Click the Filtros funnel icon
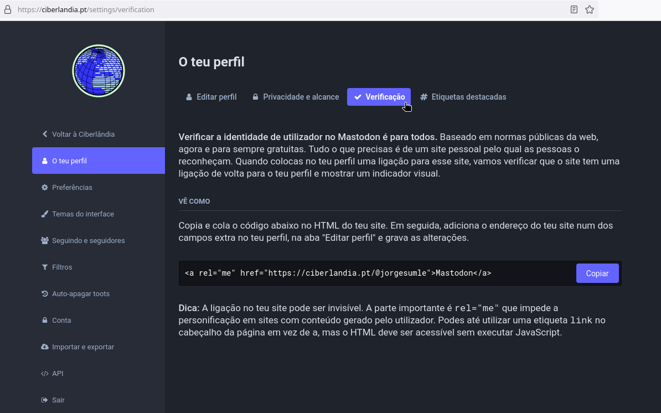The image size is (661, 413). [45, 267]
